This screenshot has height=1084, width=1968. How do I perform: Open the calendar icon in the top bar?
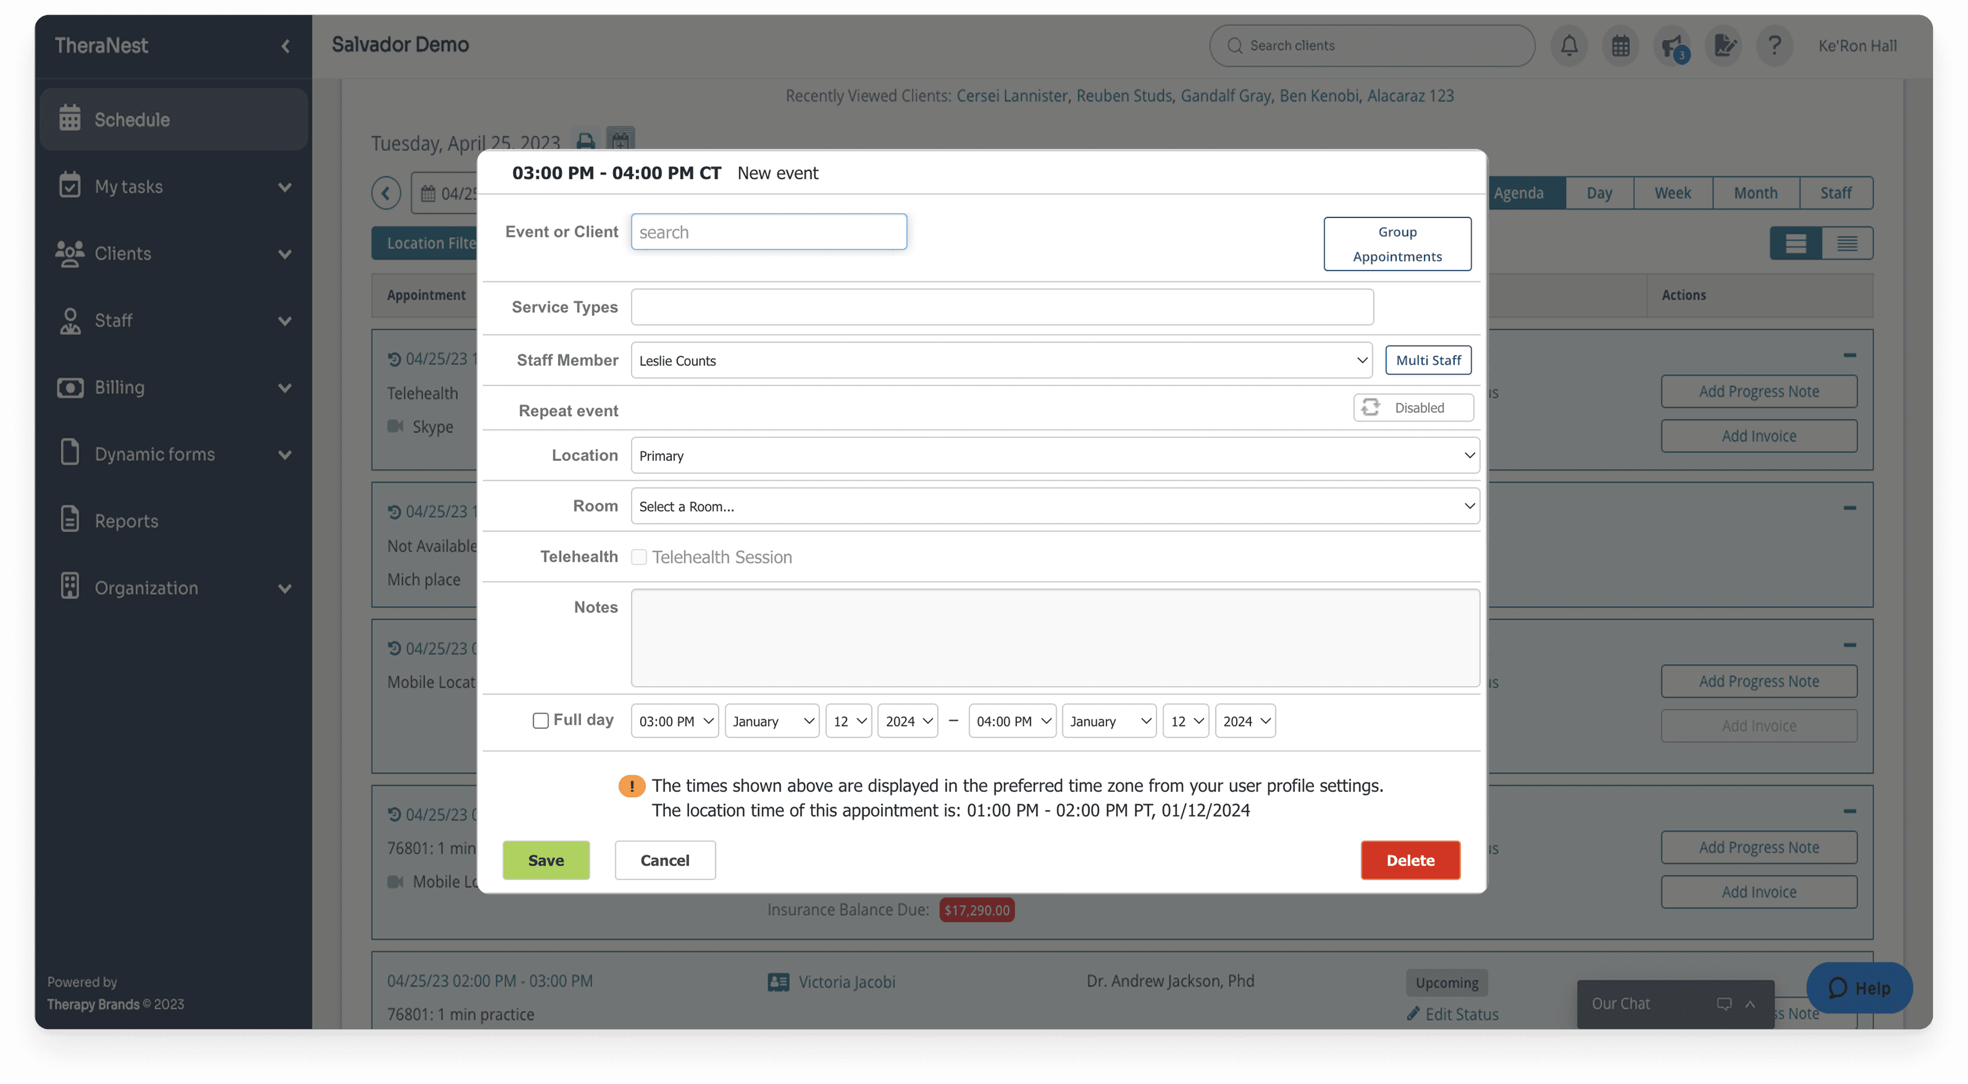pyautogui.click(x=1621, y=45)
